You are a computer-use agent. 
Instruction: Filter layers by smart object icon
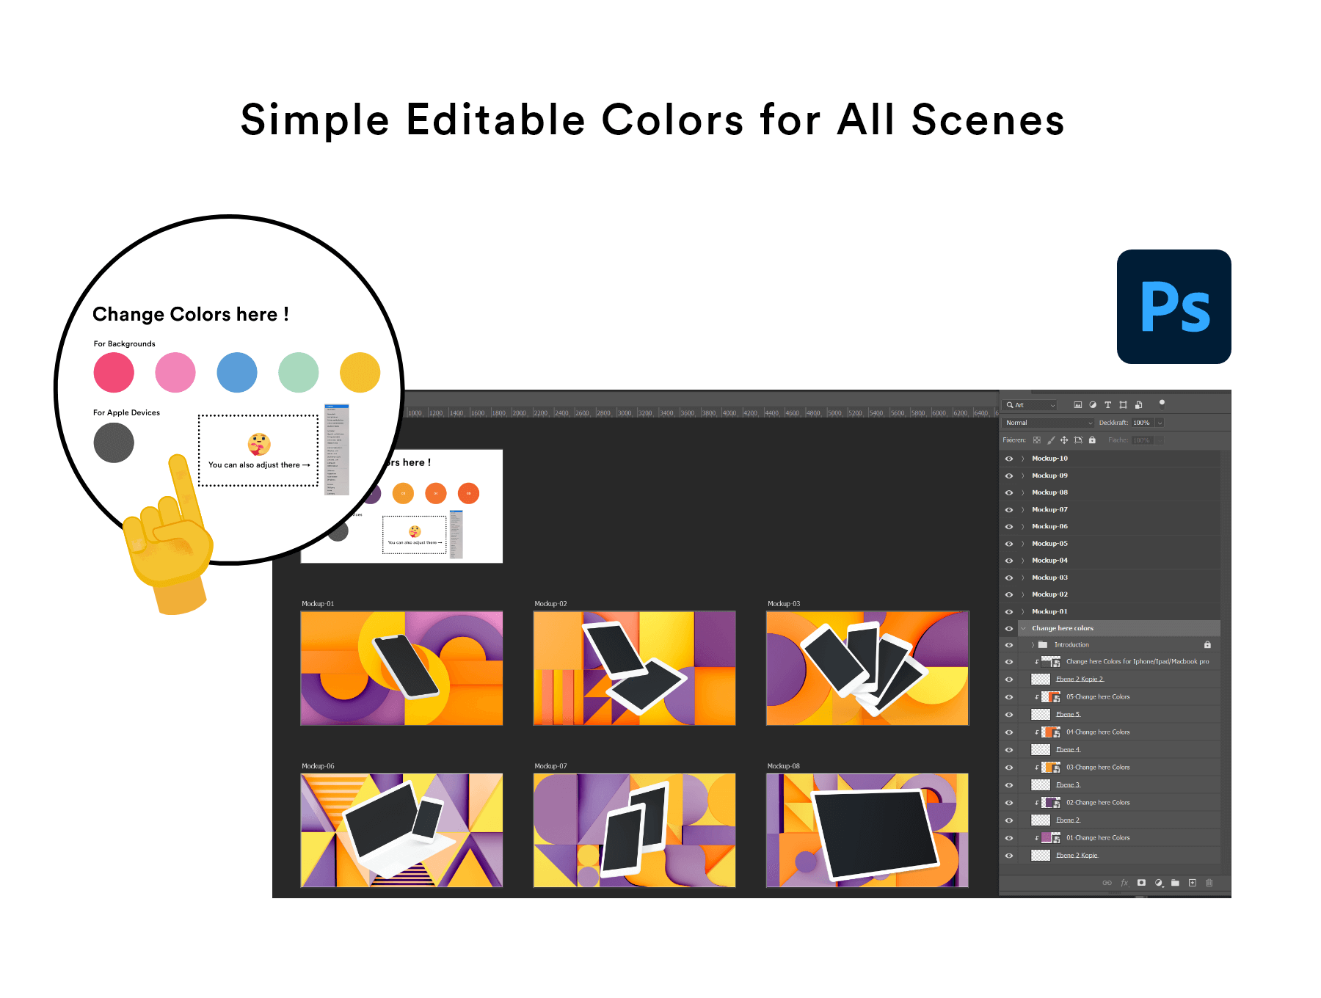coord(1138,405)
